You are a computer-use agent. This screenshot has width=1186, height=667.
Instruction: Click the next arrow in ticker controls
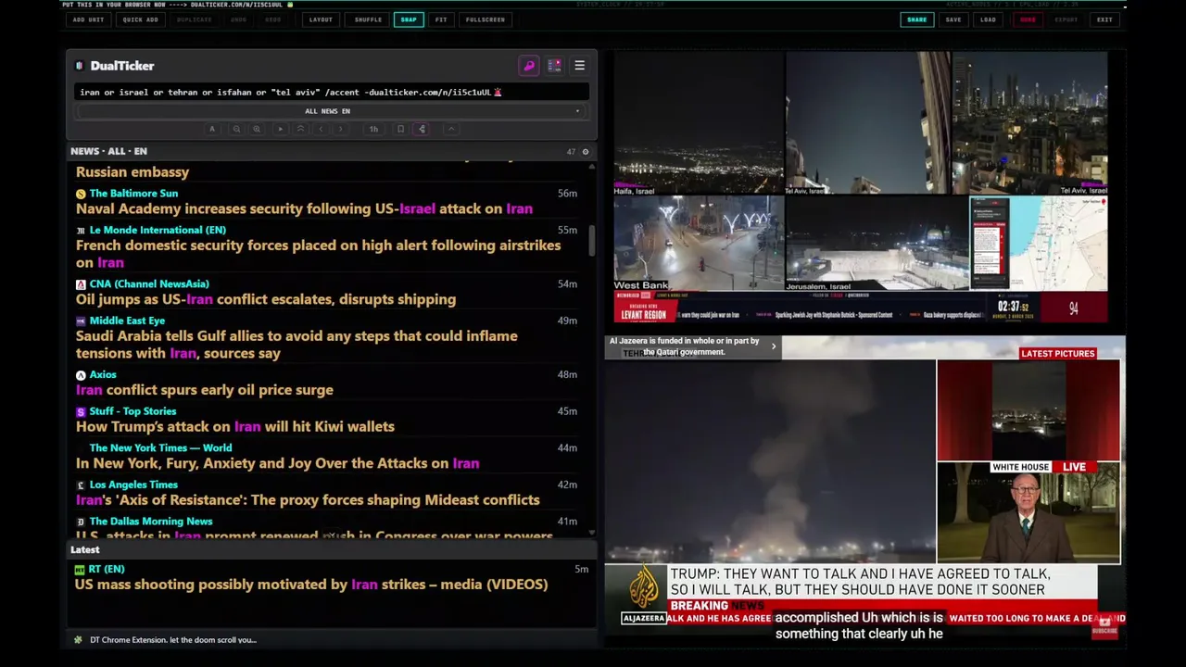[340, 129]
